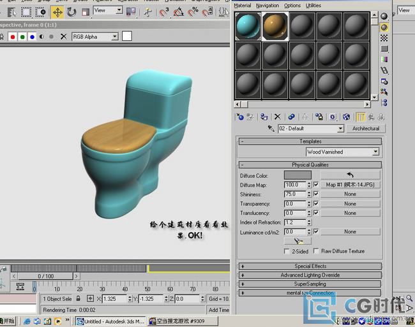Open the Navigation menu
This screenshot has height=327, width=415.
tap(267, 5)
